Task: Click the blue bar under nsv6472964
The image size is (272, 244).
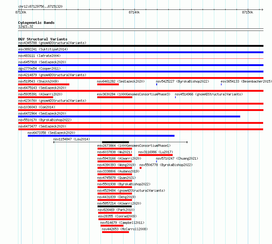Action: [129, 116]
